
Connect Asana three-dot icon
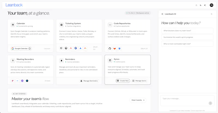[x=71, y=48]
